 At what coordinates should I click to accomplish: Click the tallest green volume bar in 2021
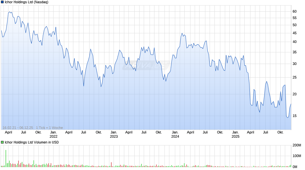[x=6, y=158]
